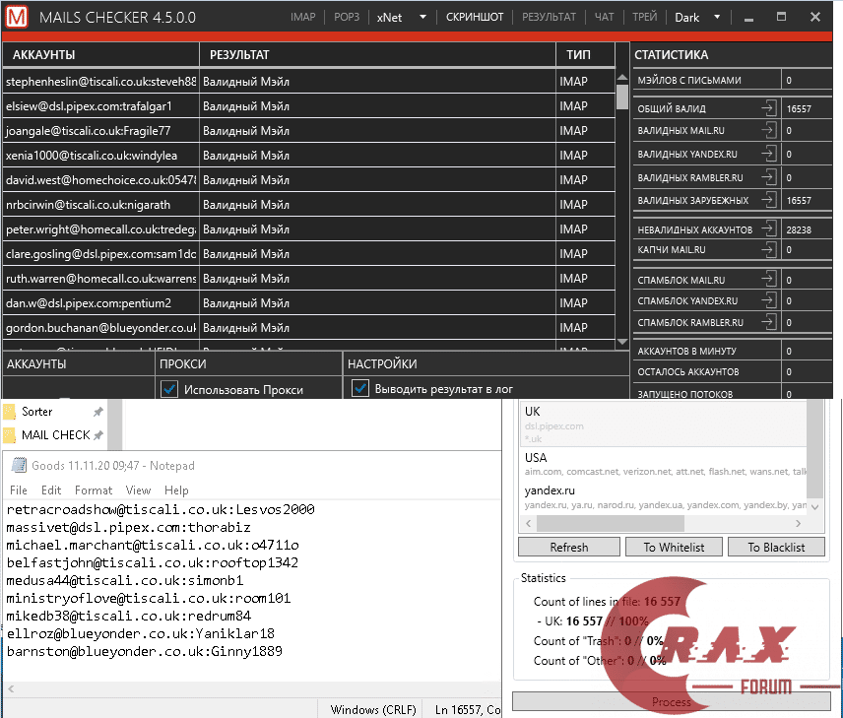Image resolution: width=843 pixels, height=718 pixels.
Task: Click the export arrow for ВАЛИДНЫХ MAIL.RU
Action: coord(768,131)
